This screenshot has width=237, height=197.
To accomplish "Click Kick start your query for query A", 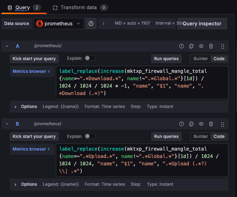I will pos(34,59).
